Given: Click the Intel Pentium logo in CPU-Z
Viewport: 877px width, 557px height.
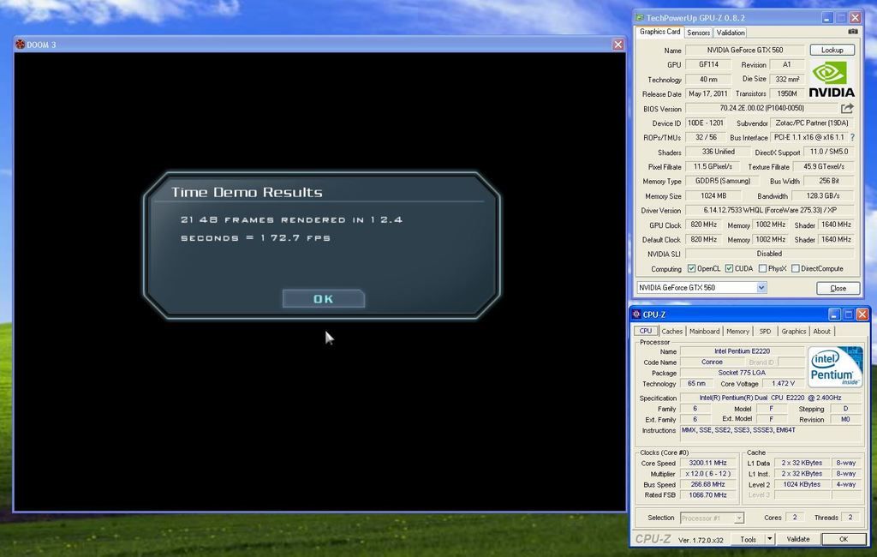Looking at the screenshot, I should pyautogui.click(x=834, y=366).
